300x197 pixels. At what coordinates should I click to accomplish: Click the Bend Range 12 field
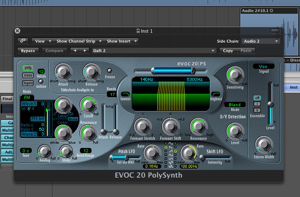[x=86, y=151]
